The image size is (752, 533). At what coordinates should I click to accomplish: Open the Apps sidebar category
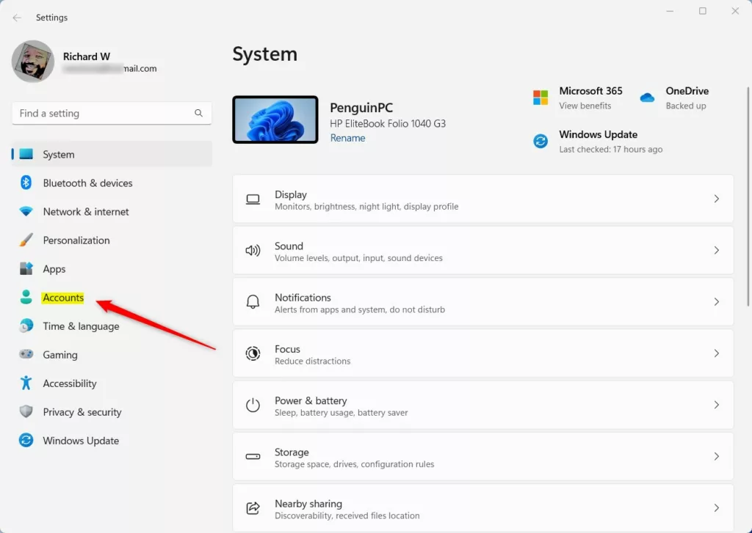[x=54, y=269]
